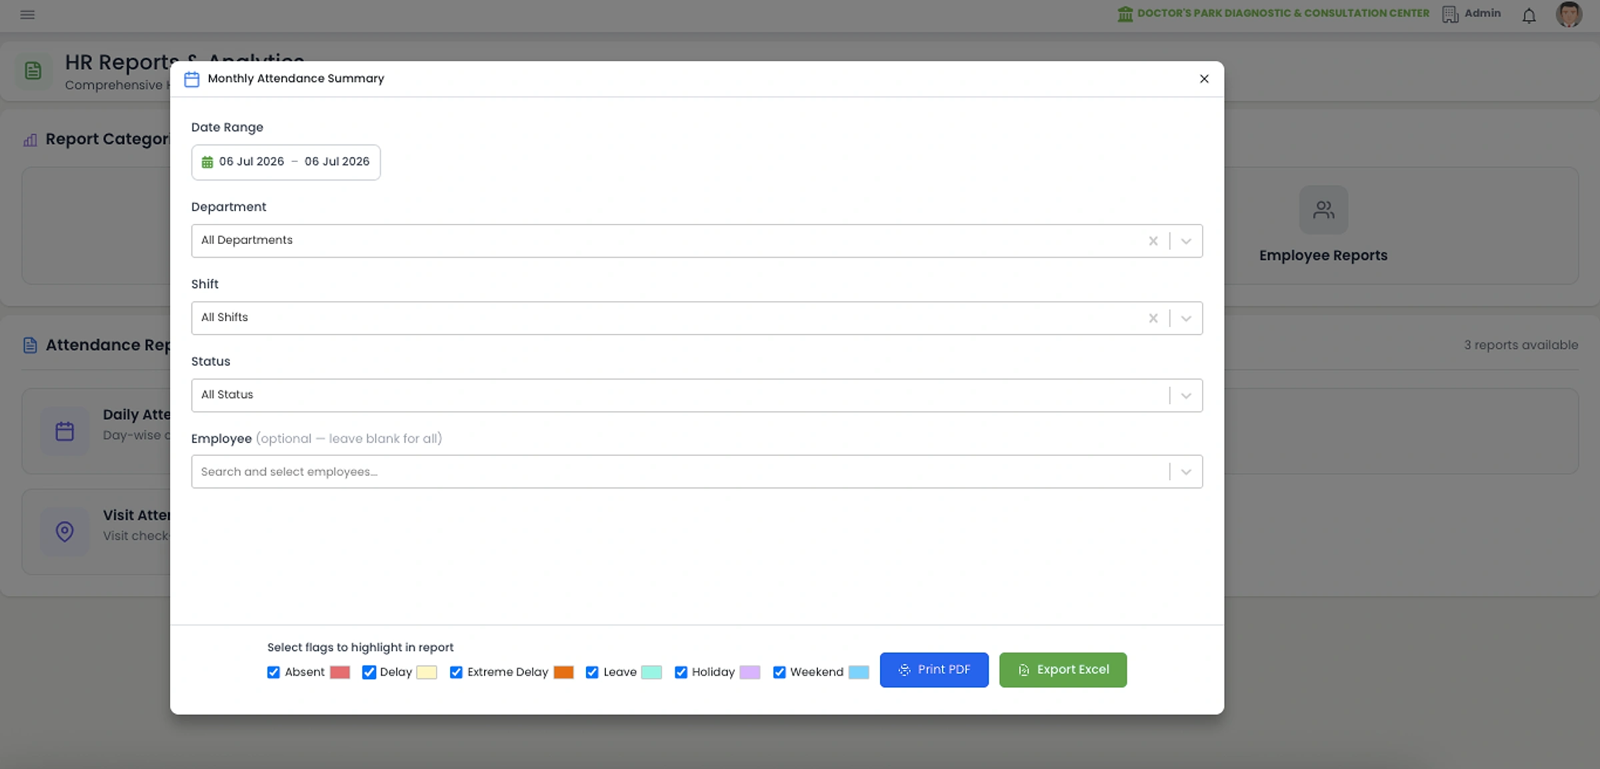Click the Delay yellow color swatch
This screenshot has width=1600, height=769.
click(427, 672)
